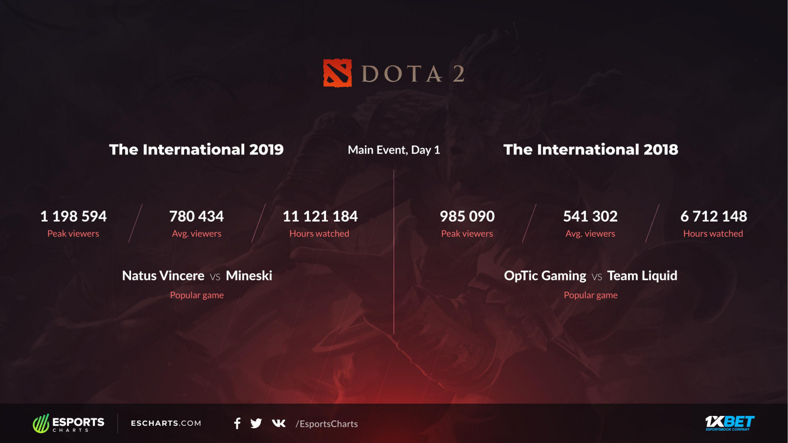Select The International 2019 heading
The height and width of the screenshot is (443, 788).
197,150
